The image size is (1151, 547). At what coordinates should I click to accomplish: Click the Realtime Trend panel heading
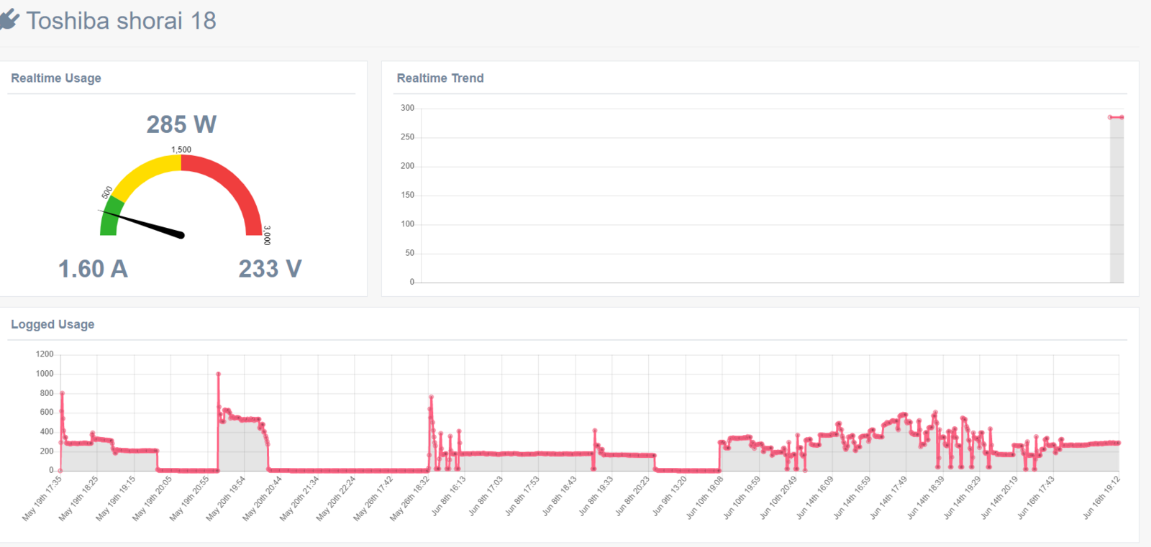tap(440, 78)
